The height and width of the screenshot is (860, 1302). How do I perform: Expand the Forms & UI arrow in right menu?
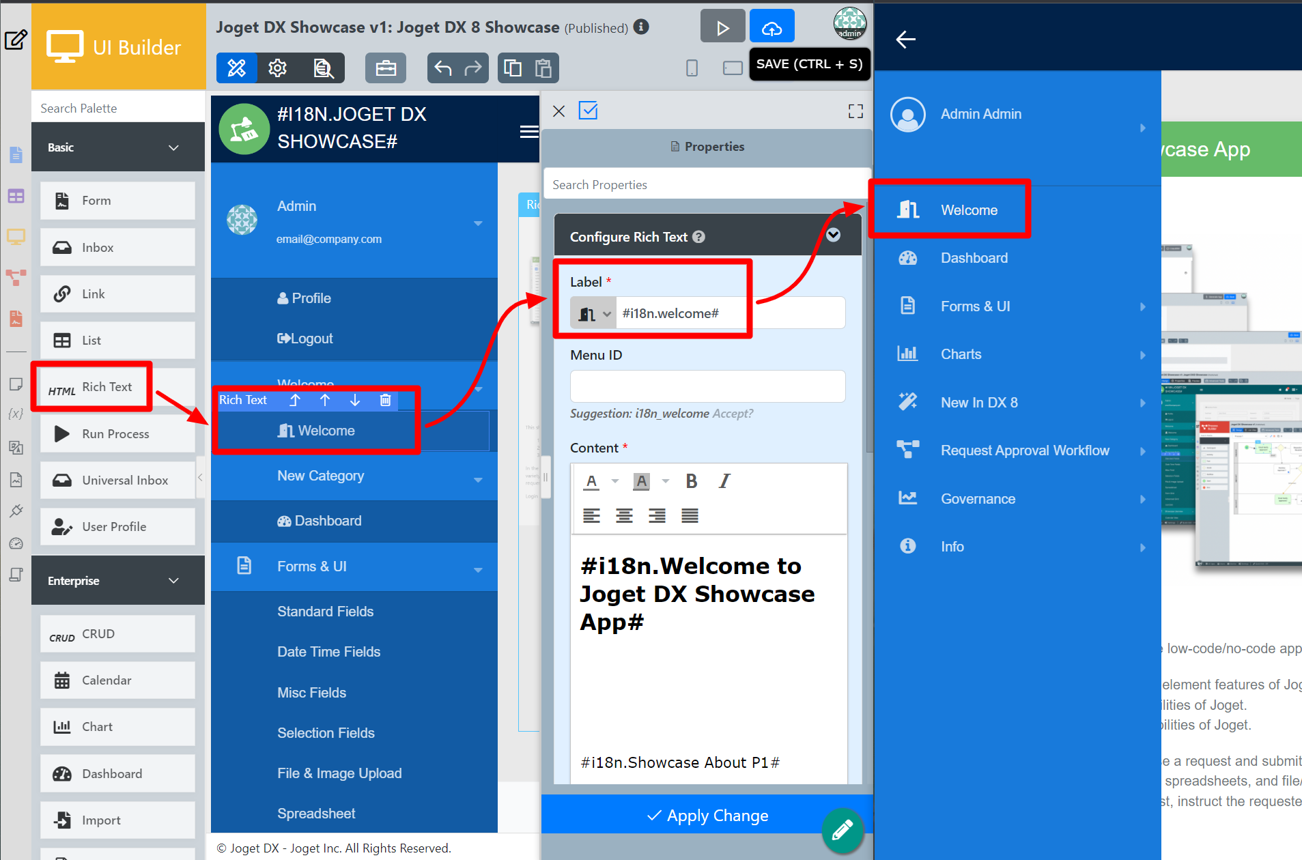click(1142, 307)
